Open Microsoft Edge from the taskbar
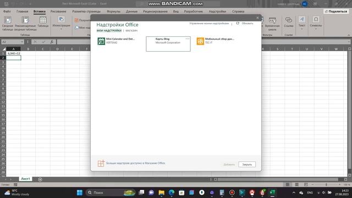Viewport: 352px width, 198px height. pyautogui.click(x=172, y=193)
